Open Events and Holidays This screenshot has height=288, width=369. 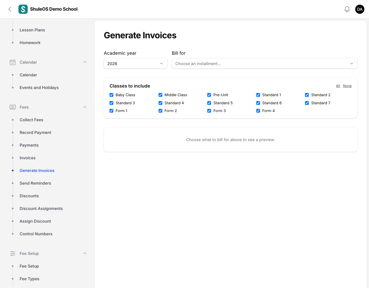pos(39,88)
